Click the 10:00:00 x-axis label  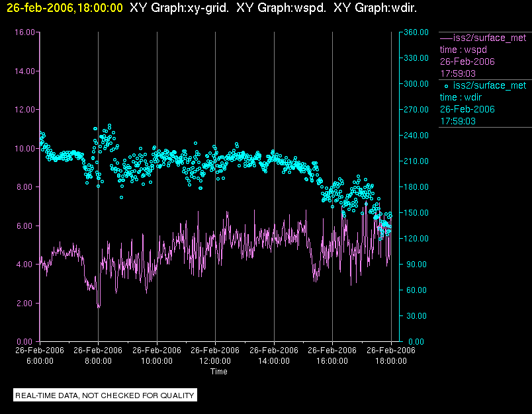[x=157, y=361]
